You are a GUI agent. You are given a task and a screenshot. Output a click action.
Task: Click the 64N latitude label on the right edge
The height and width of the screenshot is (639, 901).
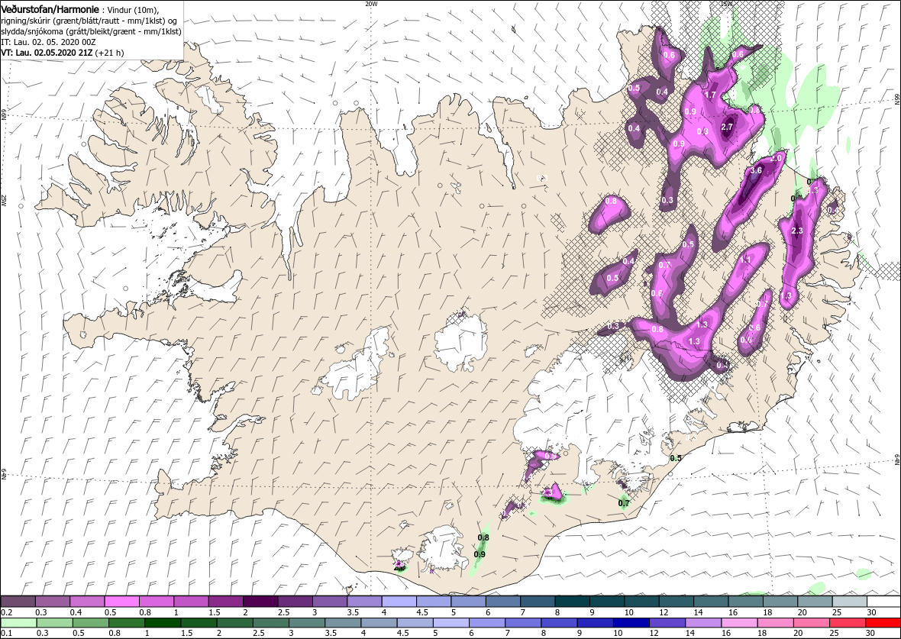click(x=896, y=459)
